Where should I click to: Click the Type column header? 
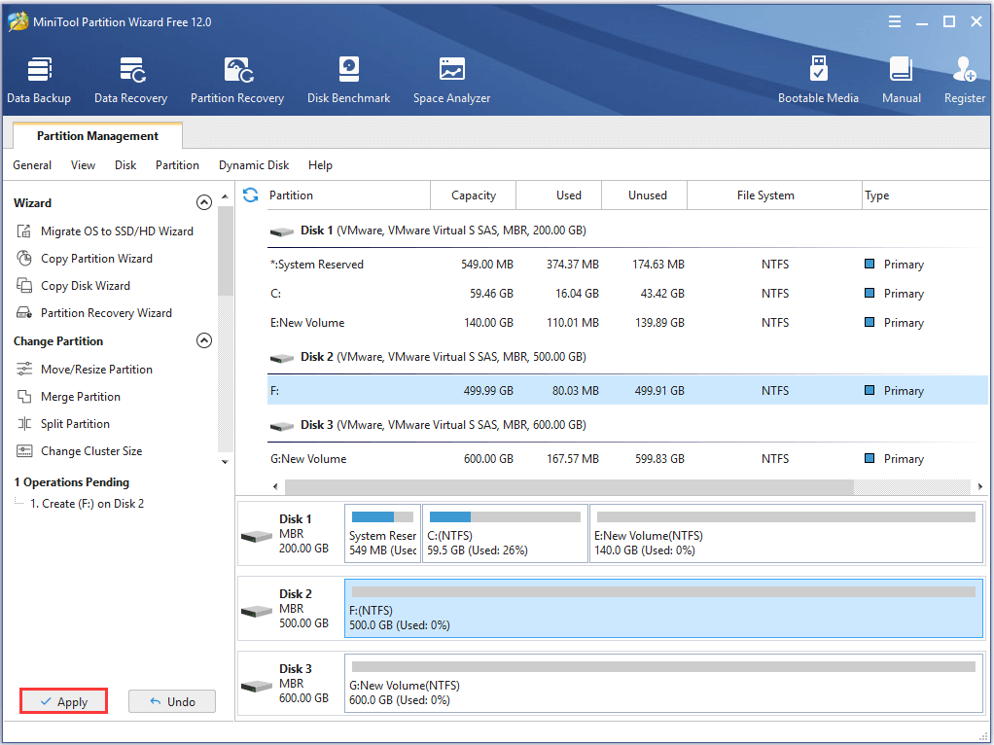(925, 195)
